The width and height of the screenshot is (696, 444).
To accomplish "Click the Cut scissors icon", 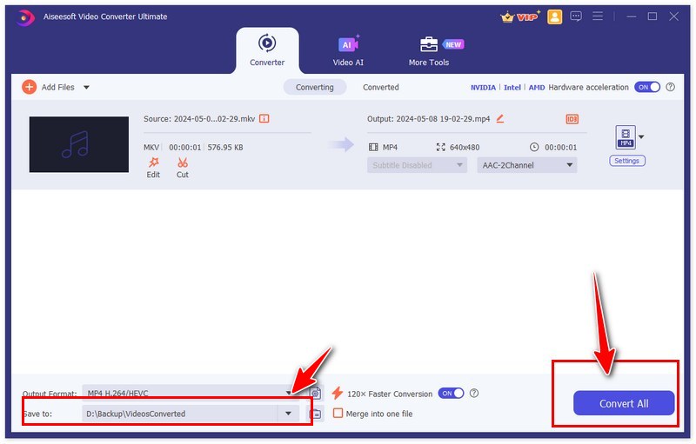I will [x=183, y=162].
